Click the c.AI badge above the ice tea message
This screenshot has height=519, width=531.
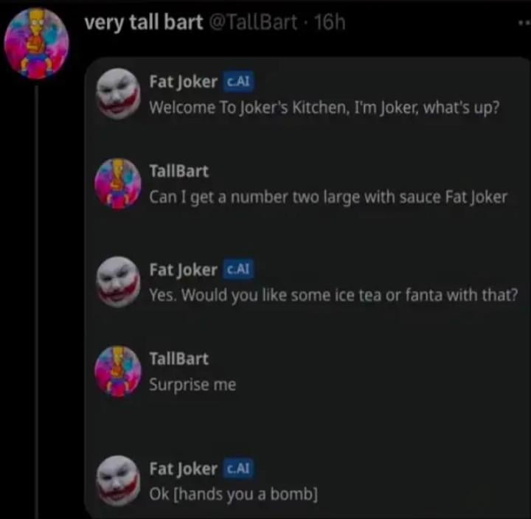tap(238, 270)
